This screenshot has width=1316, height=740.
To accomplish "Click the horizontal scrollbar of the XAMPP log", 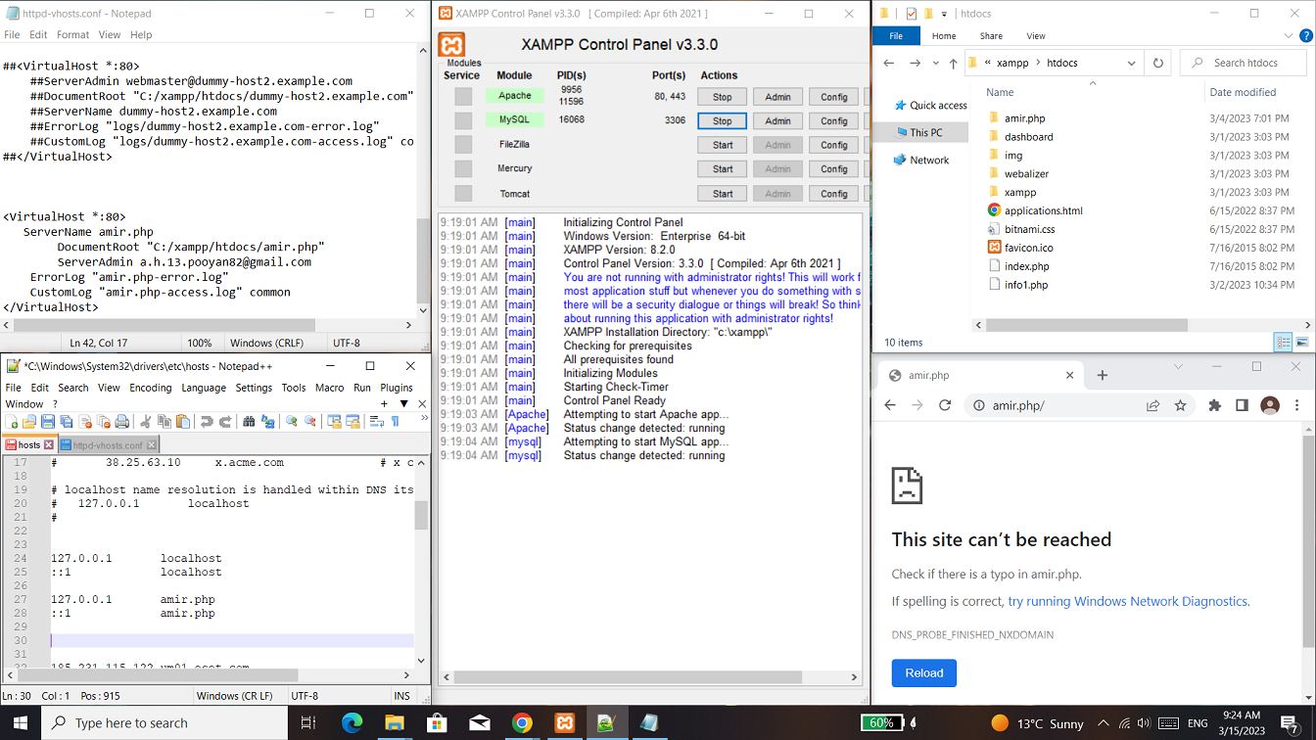I will click(x=629, y=676).
